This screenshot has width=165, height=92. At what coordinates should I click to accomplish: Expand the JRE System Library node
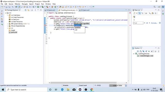point(8,24)
